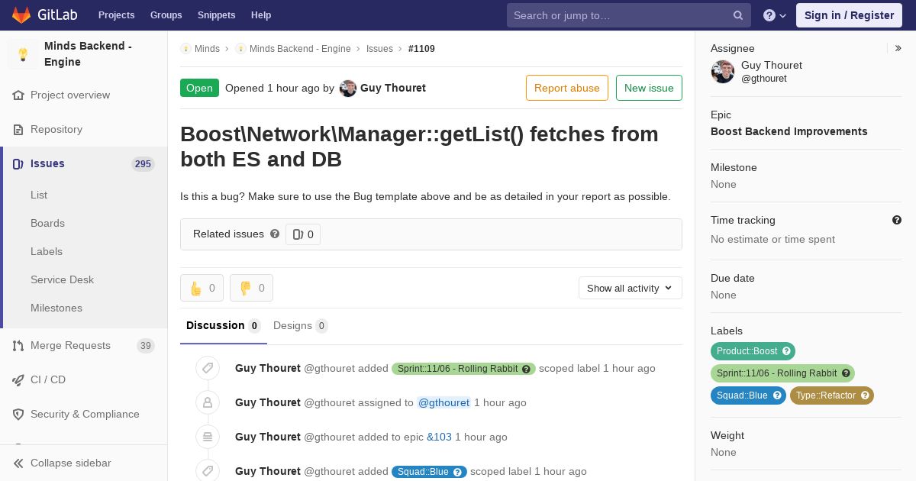Screen dimensions: 916x481
Task: Click the @gthouret mention link
Action: pos(443,402)
